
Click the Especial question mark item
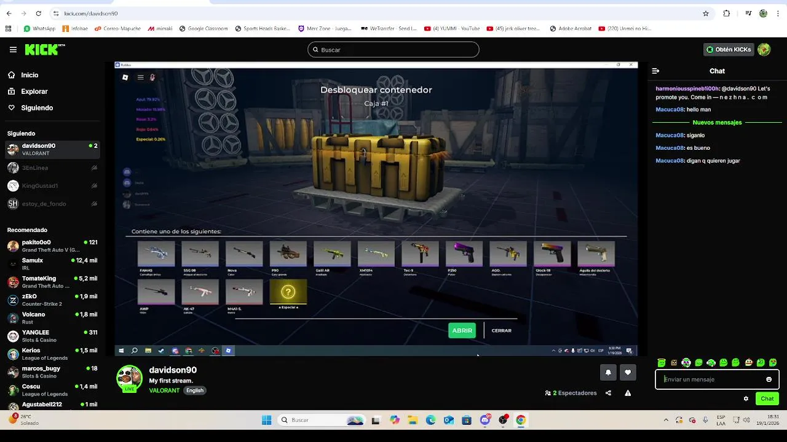[x=288, y=293]
